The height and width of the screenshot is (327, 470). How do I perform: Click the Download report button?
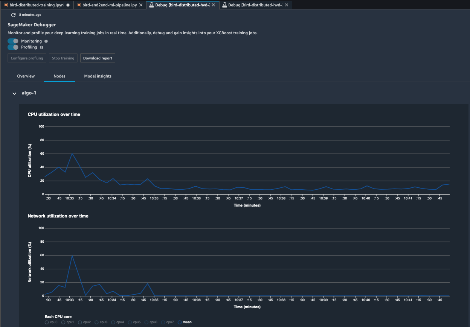(x=98, y=58)
